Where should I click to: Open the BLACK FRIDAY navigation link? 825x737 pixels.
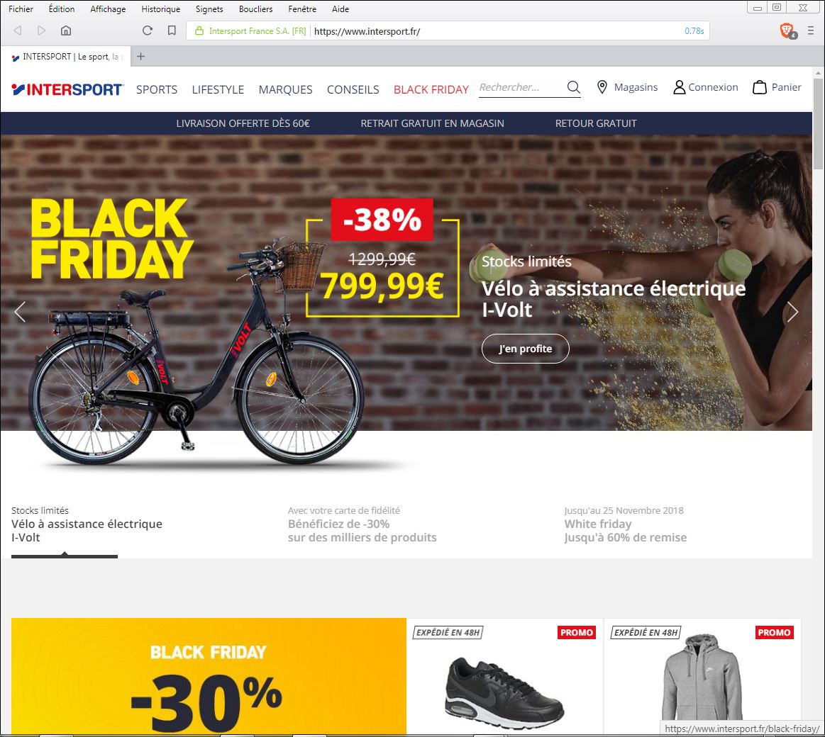[431, 90]
